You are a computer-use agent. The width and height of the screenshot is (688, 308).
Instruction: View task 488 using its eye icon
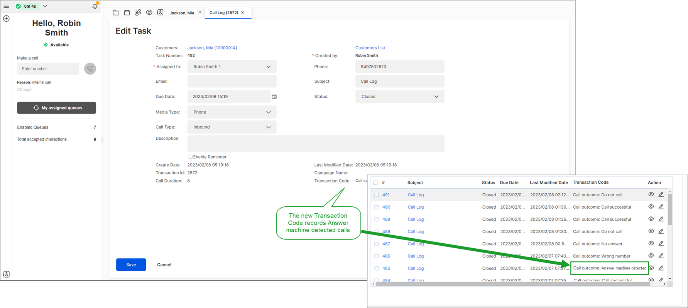(x=651, y=231)
